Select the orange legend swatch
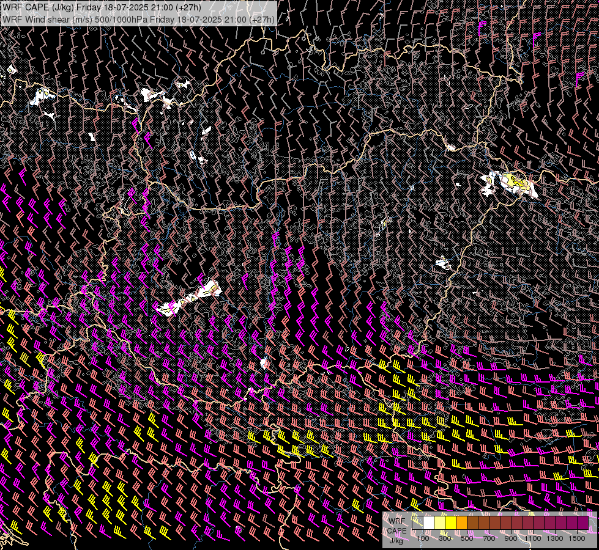The image size is (599, 550). pyautogui.click(x=461, y=522)
